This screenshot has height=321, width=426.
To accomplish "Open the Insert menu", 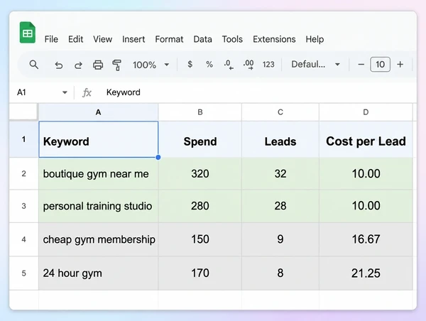I will point(133,39).
